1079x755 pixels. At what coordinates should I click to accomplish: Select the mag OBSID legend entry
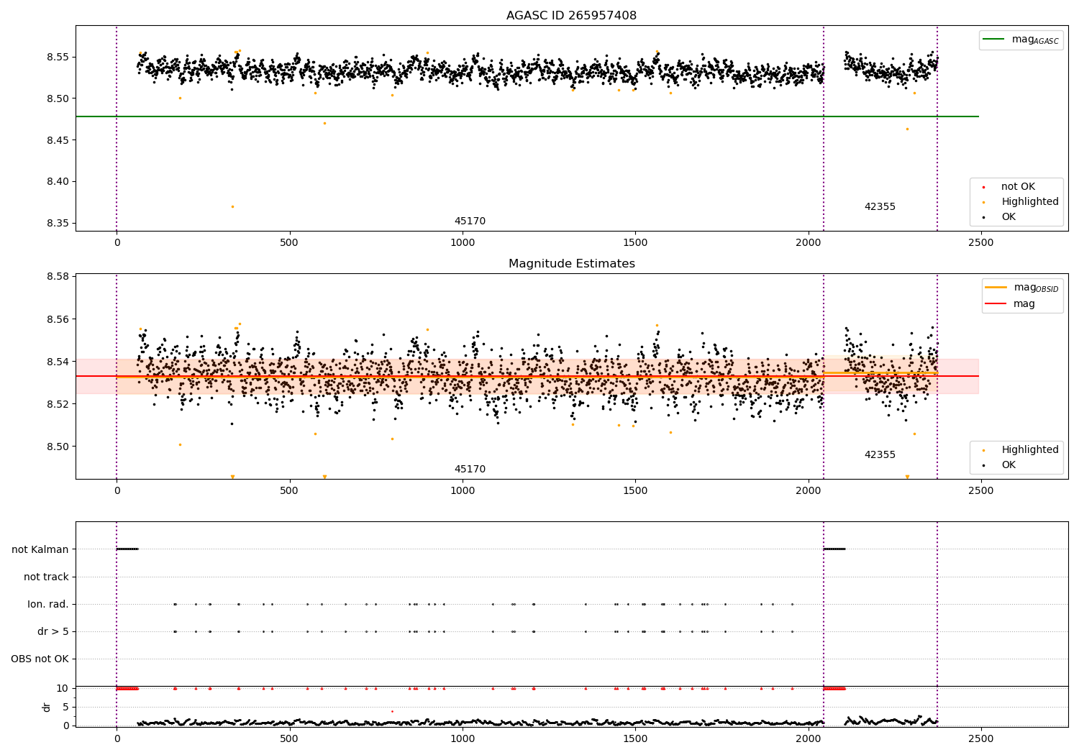[x=1021, y=288]
